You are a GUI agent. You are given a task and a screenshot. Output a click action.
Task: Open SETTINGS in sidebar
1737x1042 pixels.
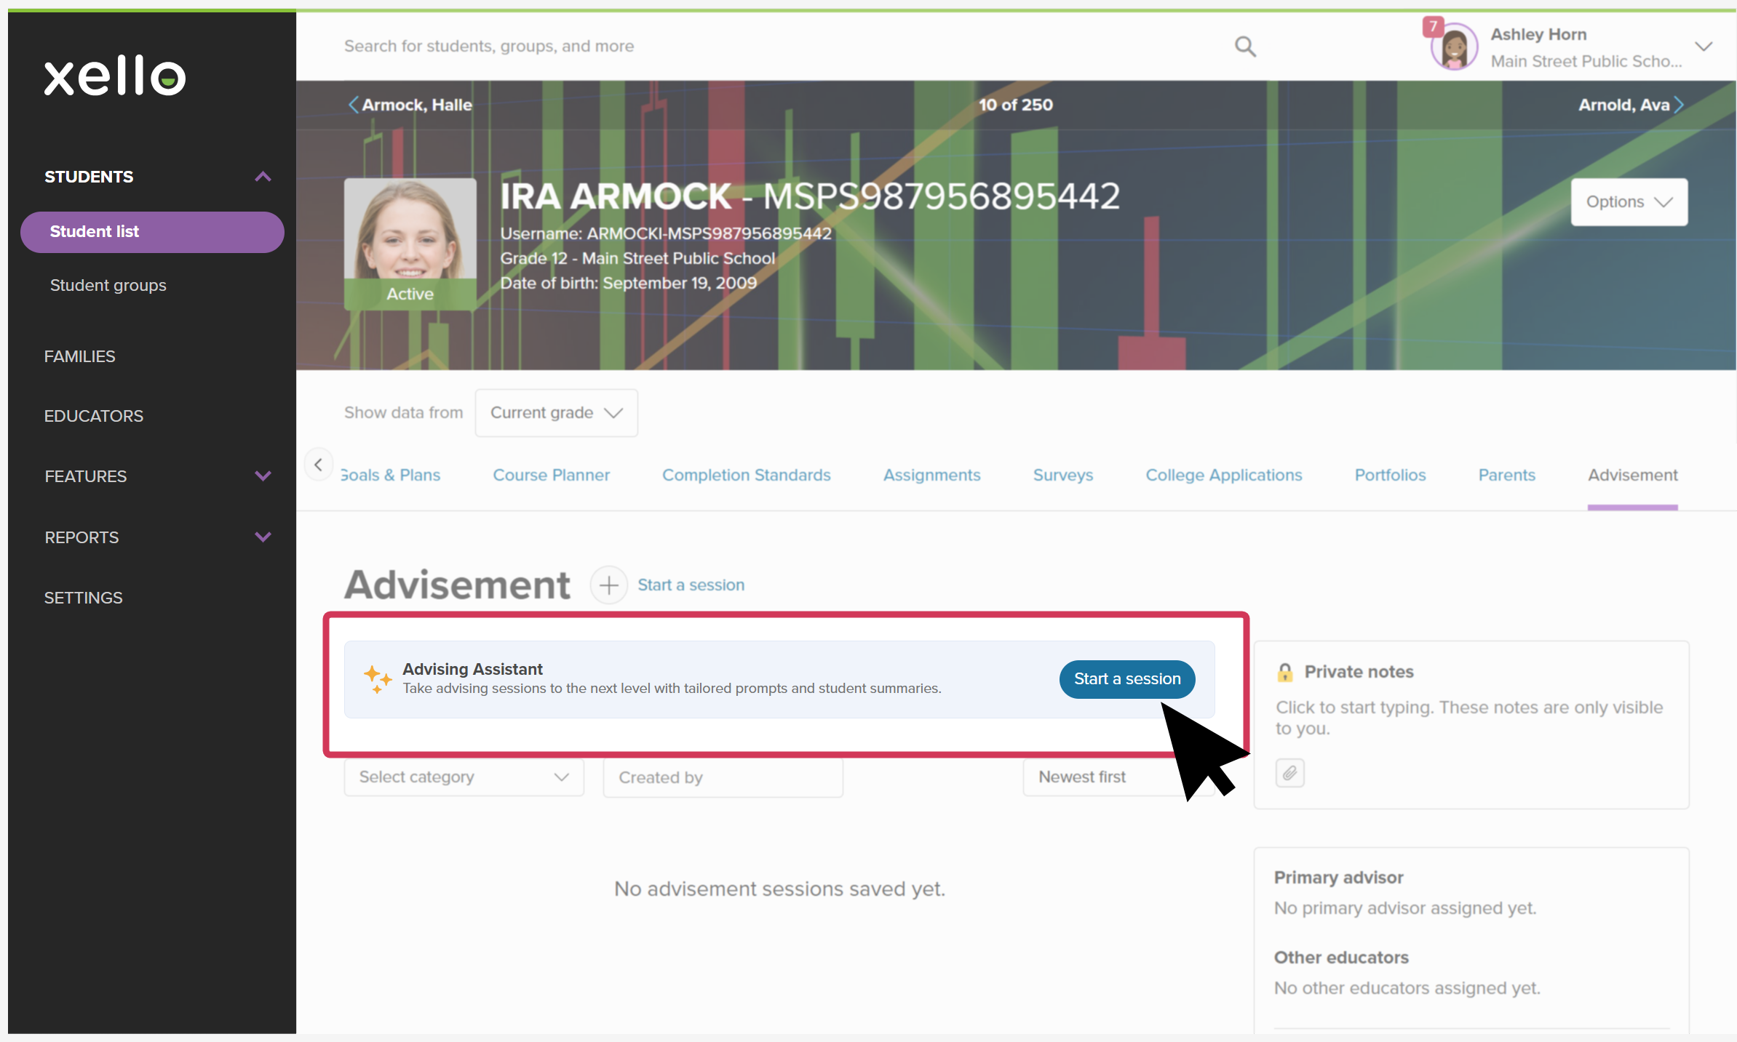84,598
